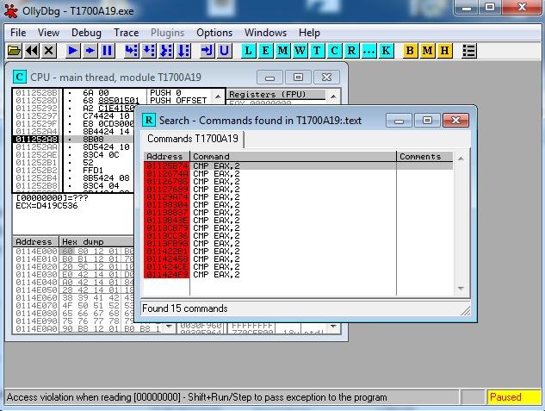Close the debugged program via the X toolbar icon
Screen dimensions: 545x411
49,51
